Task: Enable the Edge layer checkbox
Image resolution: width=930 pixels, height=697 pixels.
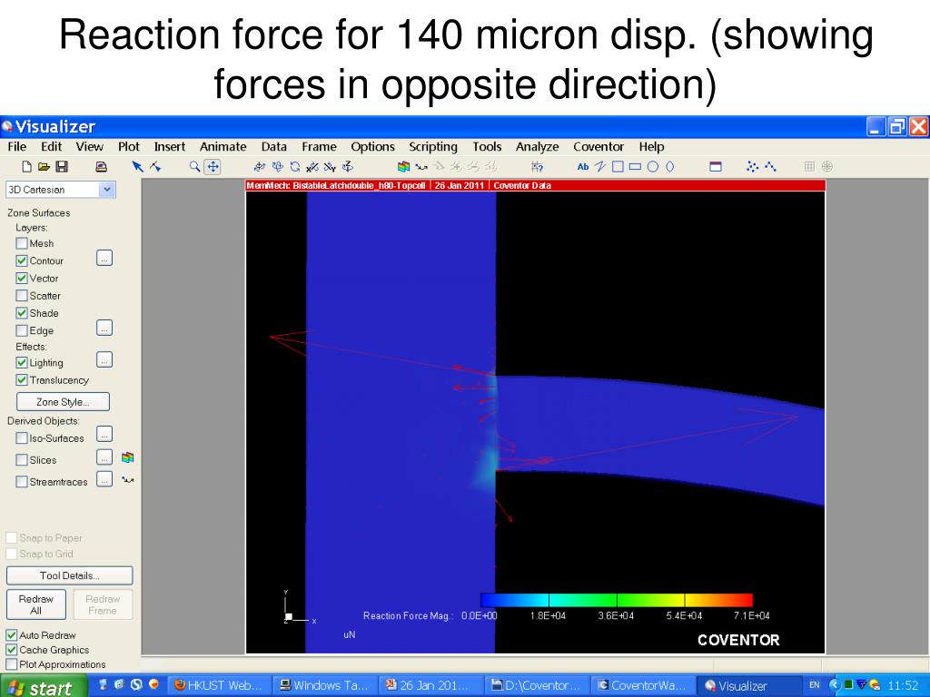Action: click(22, 330)
